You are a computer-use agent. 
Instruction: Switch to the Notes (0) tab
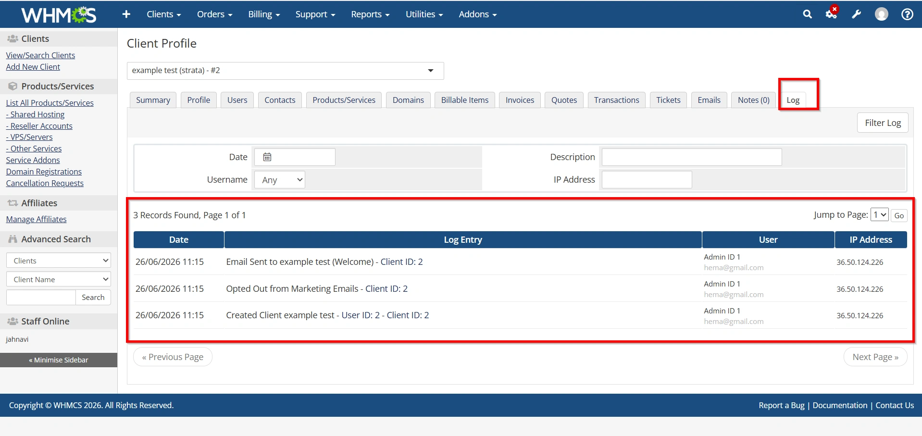click(x=754, y=100)
